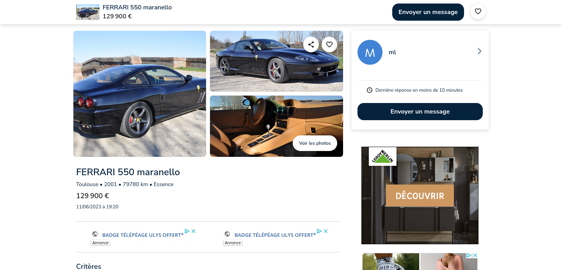Click AdChoices icon on left Ulys ad

click(187, 231)
